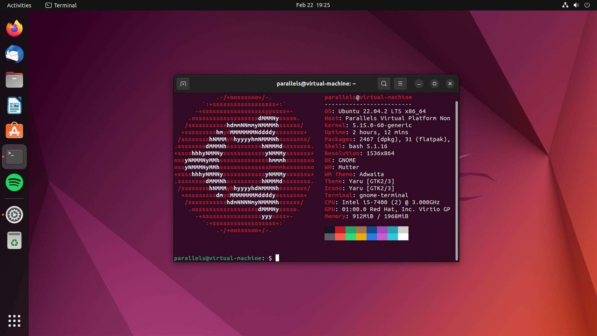Open Settings from the dock
Image resolution: width=597 pixels, height=336 pixels.
[x=14, y=214]
